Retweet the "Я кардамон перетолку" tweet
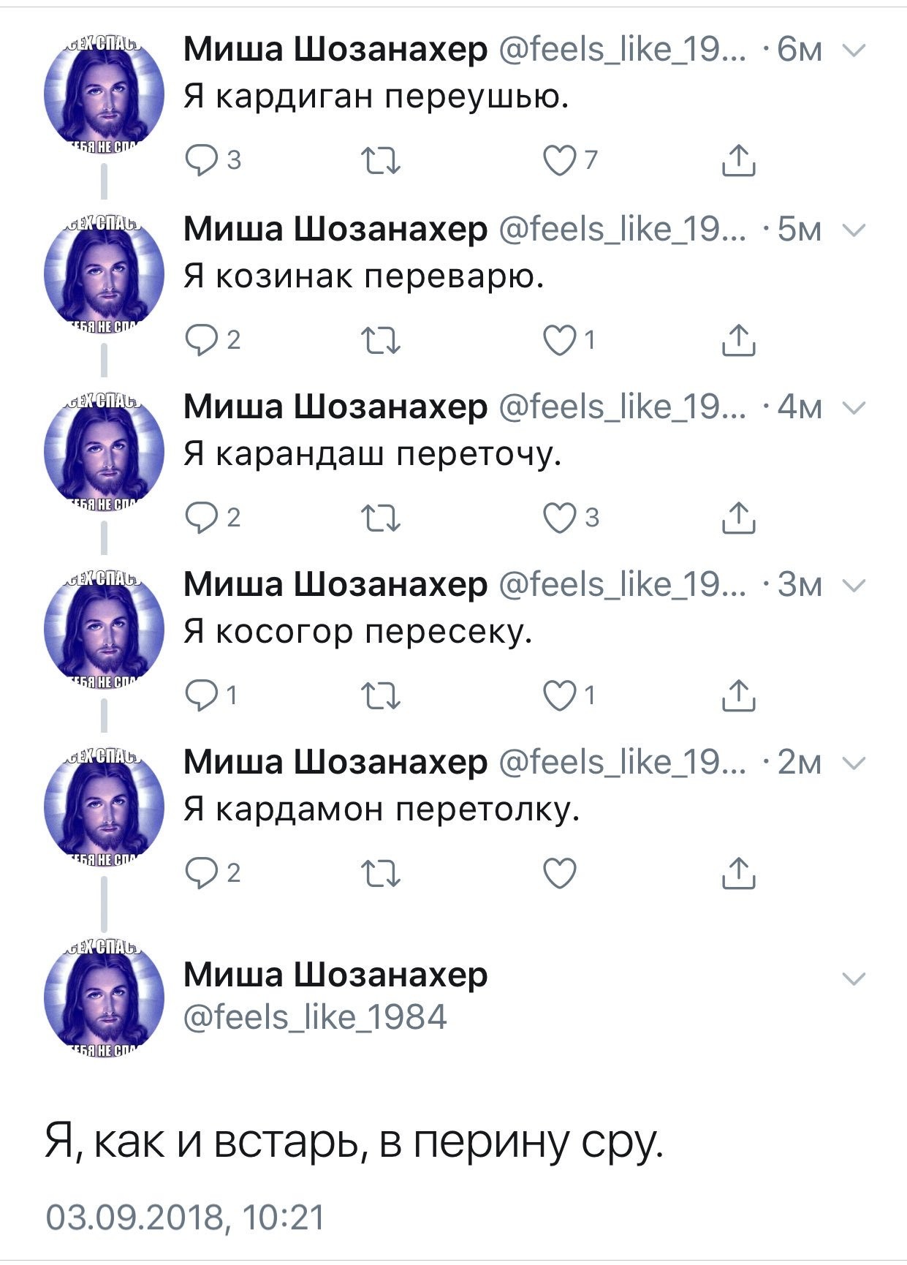Viewport: 907px width, 1265px height. (x=382, y=873)
